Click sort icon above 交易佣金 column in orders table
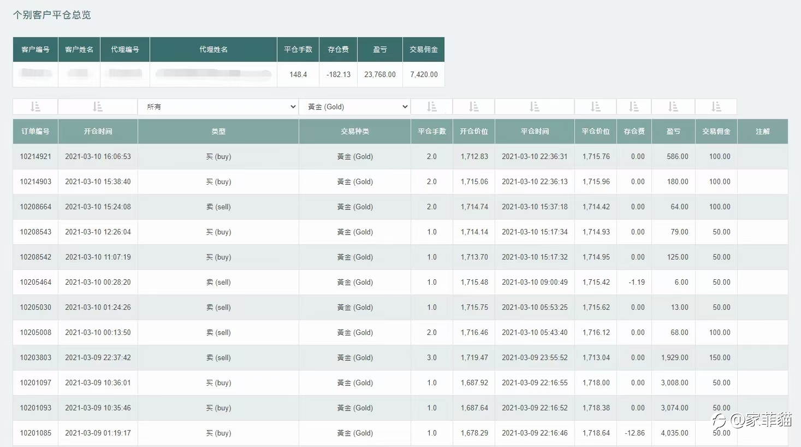Viewport: 801px width, 447px height. tap(716, 107)
